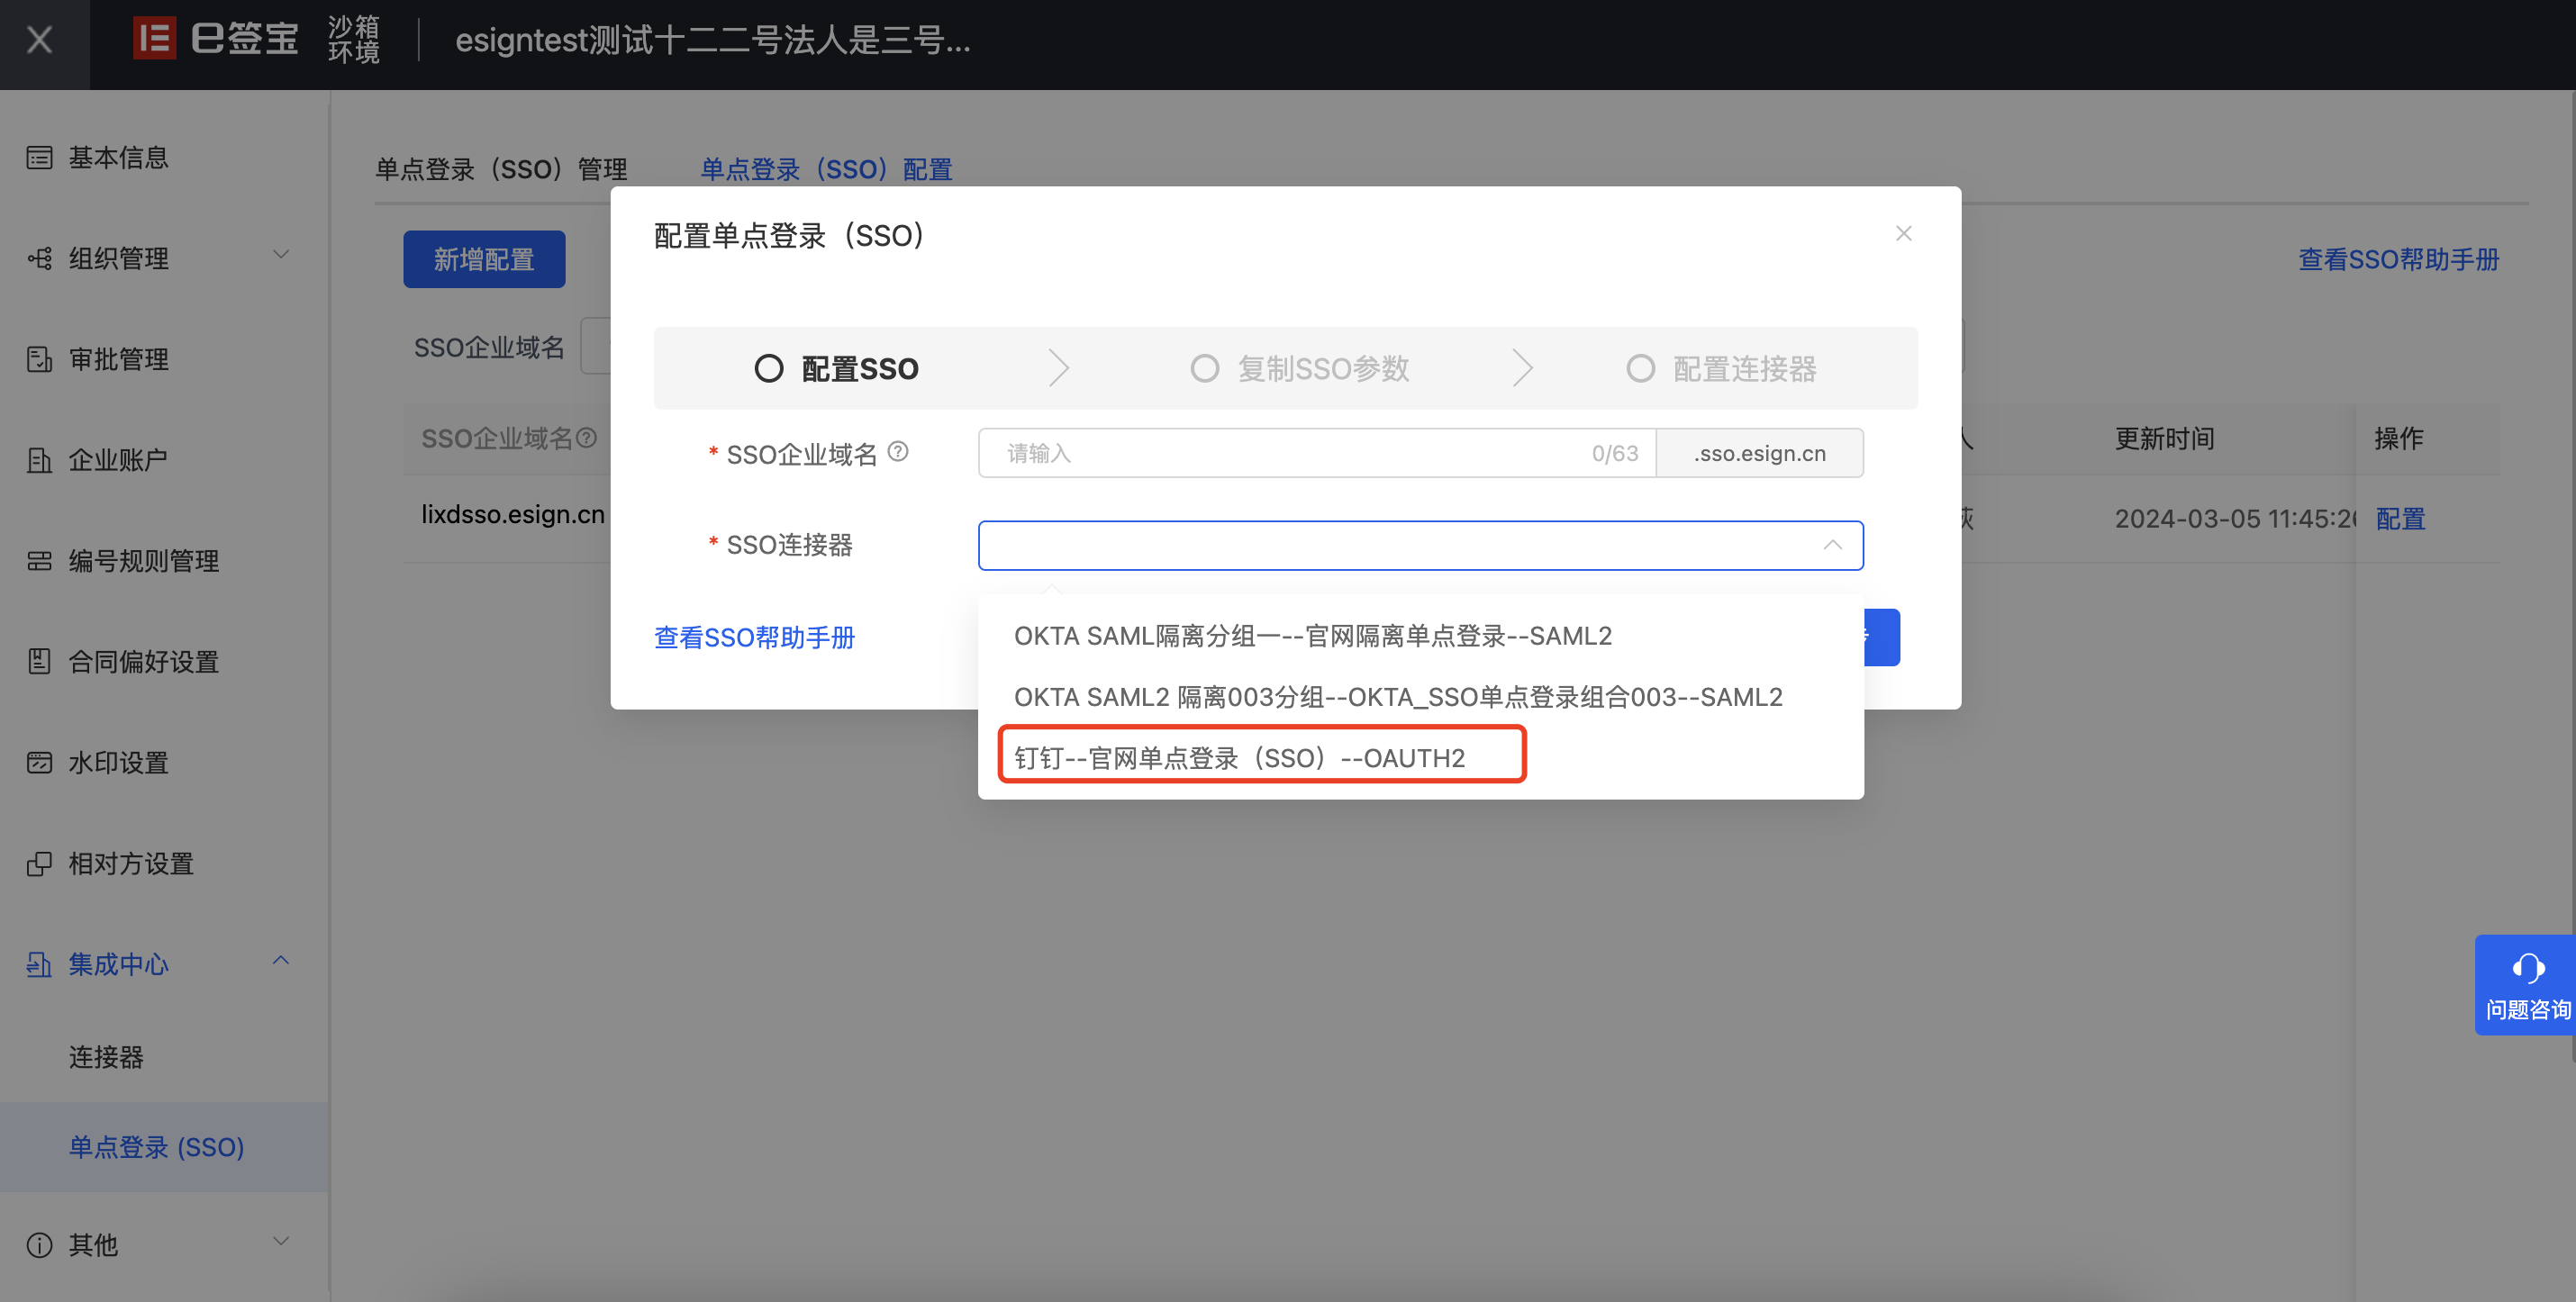Select OKTA SAML隔离分组一 connector option
Viewport: 2576px width, 1302px height.
coord(1420,636)
